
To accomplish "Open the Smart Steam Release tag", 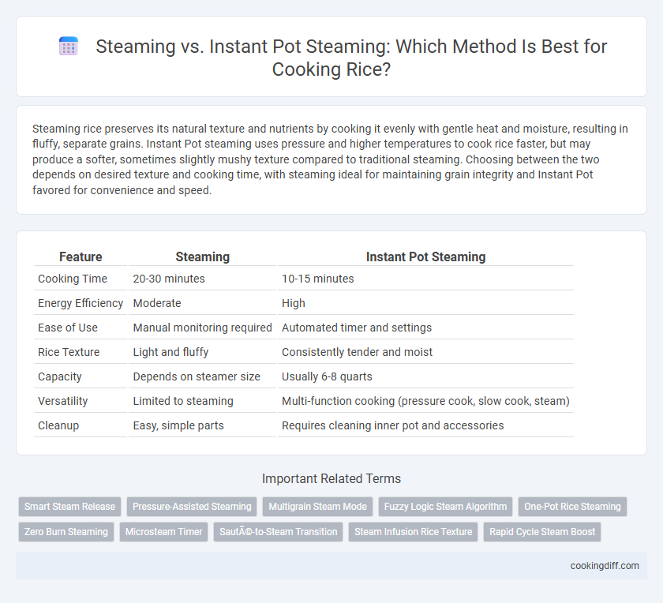I will pos(69,507).
